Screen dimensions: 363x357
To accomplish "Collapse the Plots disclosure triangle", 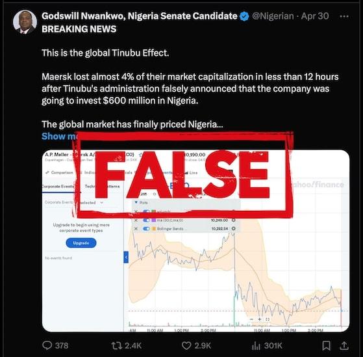I will click(136, 203).
